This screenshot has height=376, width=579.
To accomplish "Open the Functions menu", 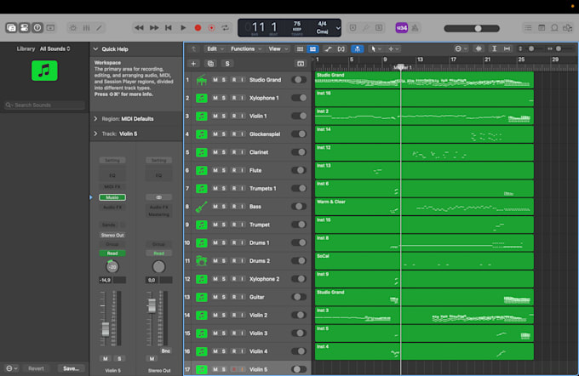I will pyautogui.click(x=246, y=48).
